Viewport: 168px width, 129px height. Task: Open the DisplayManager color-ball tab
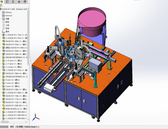pyautogui.click(x=25, y=2)
